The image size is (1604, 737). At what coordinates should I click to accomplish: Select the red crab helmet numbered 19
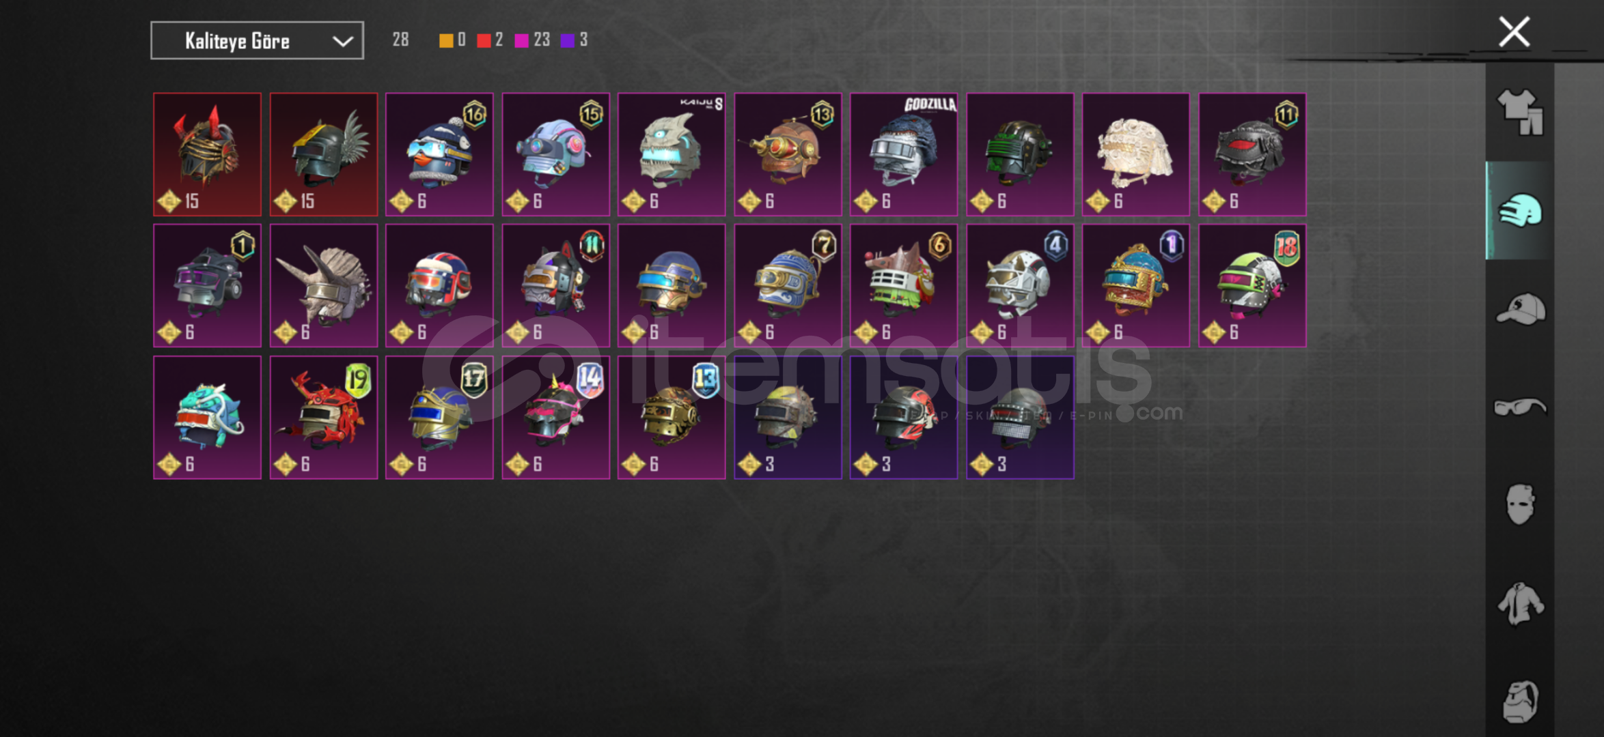[323, 417]
